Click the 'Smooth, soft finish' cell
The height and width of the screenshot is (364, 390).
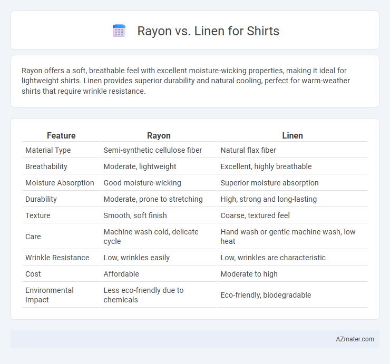point(159,215)
